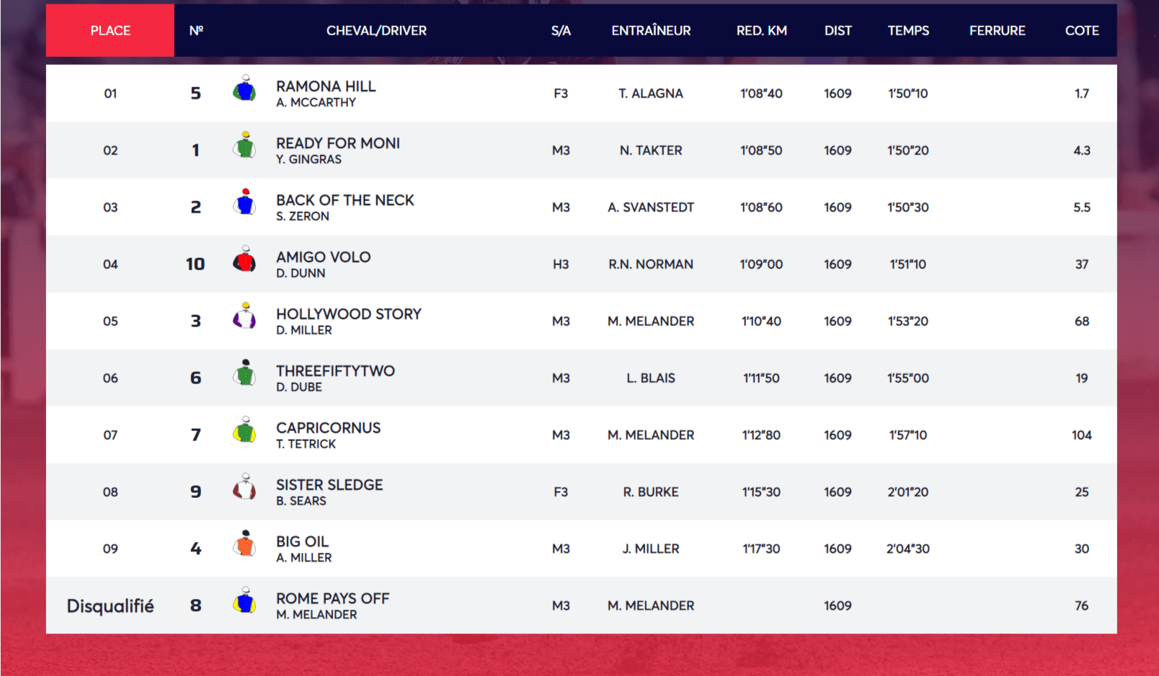Screen dimensions: 1159x676
Task: Click odds value 1.7 for Ramona Hill
Action: tap(1082, 93)
